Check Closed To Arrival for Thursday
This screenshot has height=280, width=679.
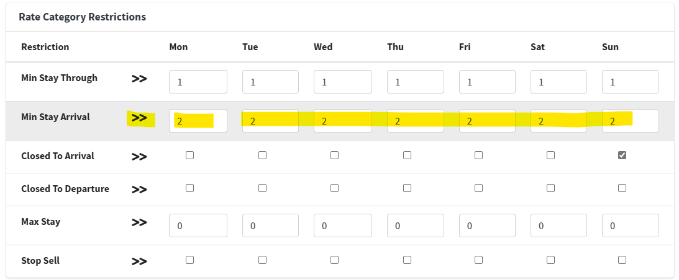[x=407, y=155]
